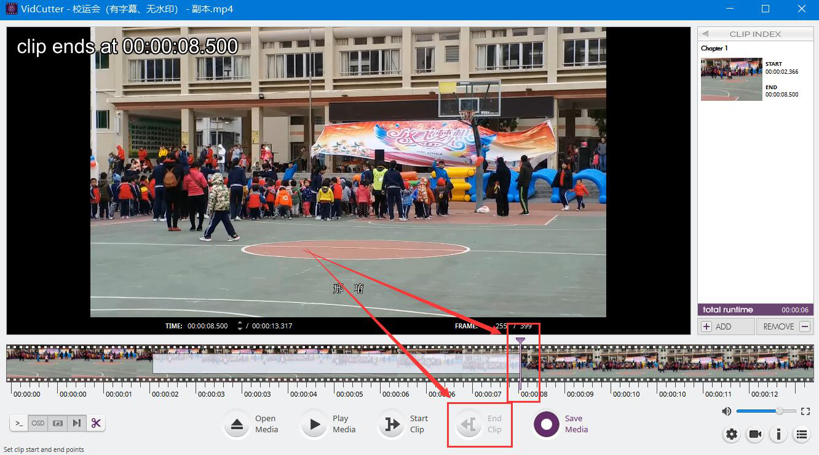Mute audio with the speaker icon

click(x=727, y=411)
